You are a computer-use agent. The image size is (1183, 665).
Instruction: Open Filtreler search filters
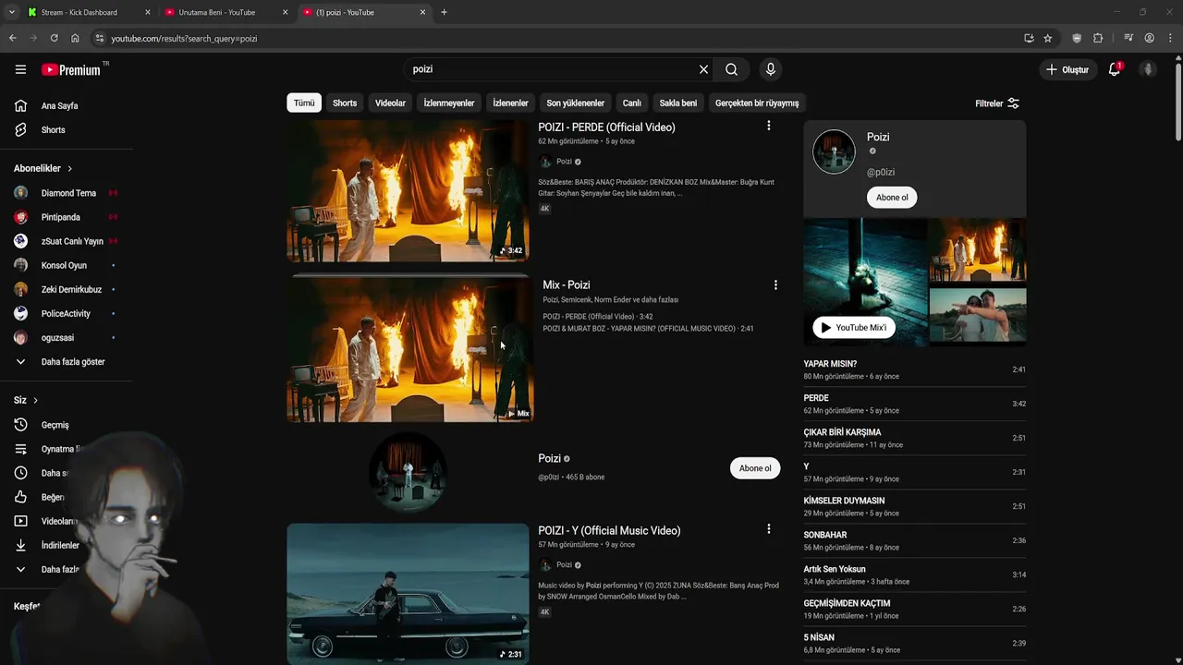997,103
